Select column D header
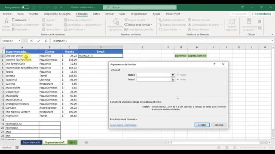The height and width of the screenshot is (154, 275). coord(101,47)
